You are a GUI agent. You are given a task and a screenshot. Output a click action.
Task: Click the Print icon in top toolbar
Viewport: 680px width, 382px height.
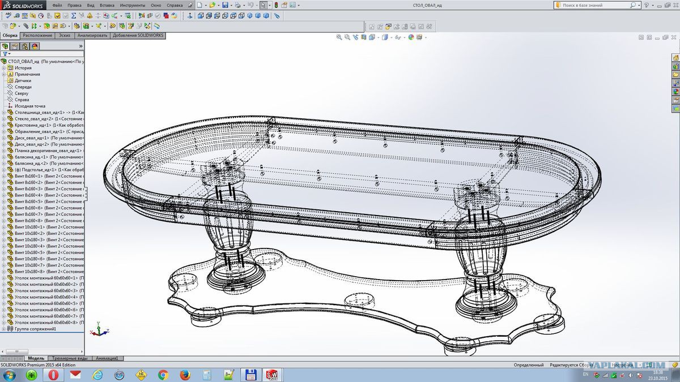tap(237, 5)
